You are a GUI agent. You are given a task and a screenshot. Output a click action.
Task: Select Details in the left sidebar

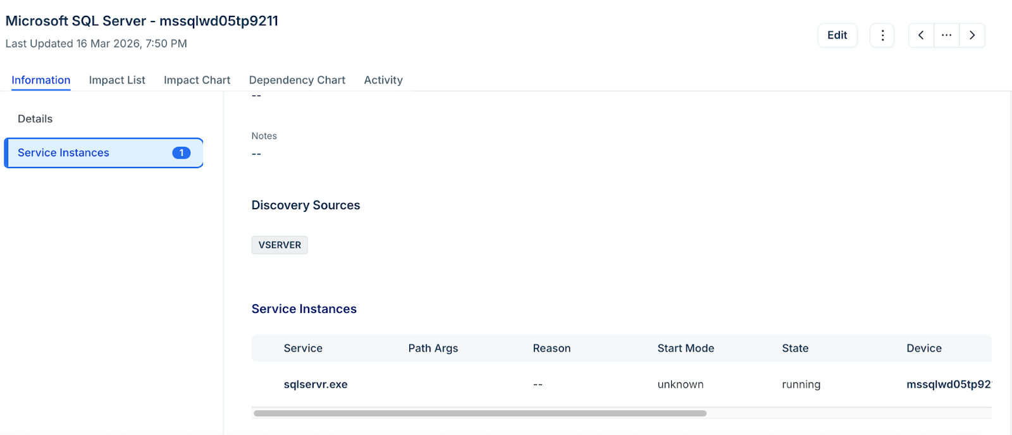pos(35,119)
